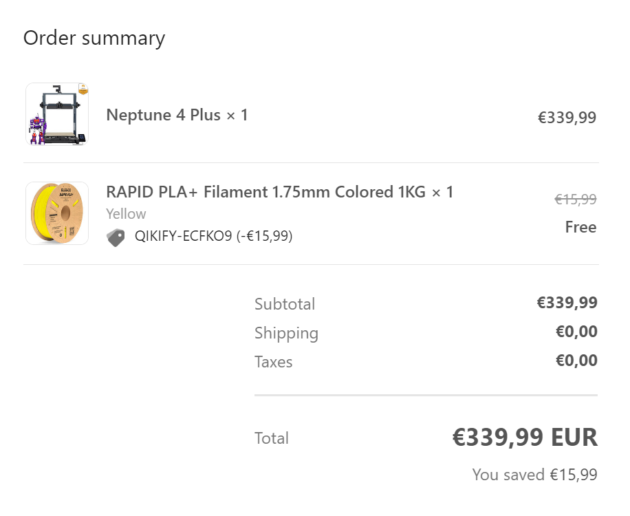Click the Taxes label

pyautogui.click(x=273, y=362)
